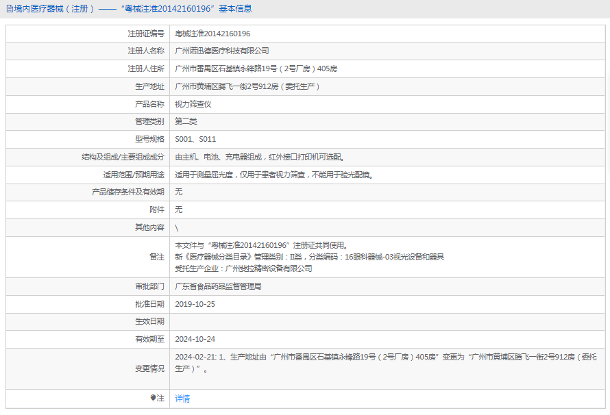
Task: Click the 生产地址 label
Action: [150, 86]
